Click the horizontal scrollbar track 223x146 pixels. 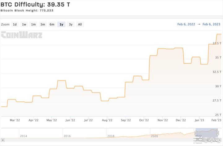93,140
